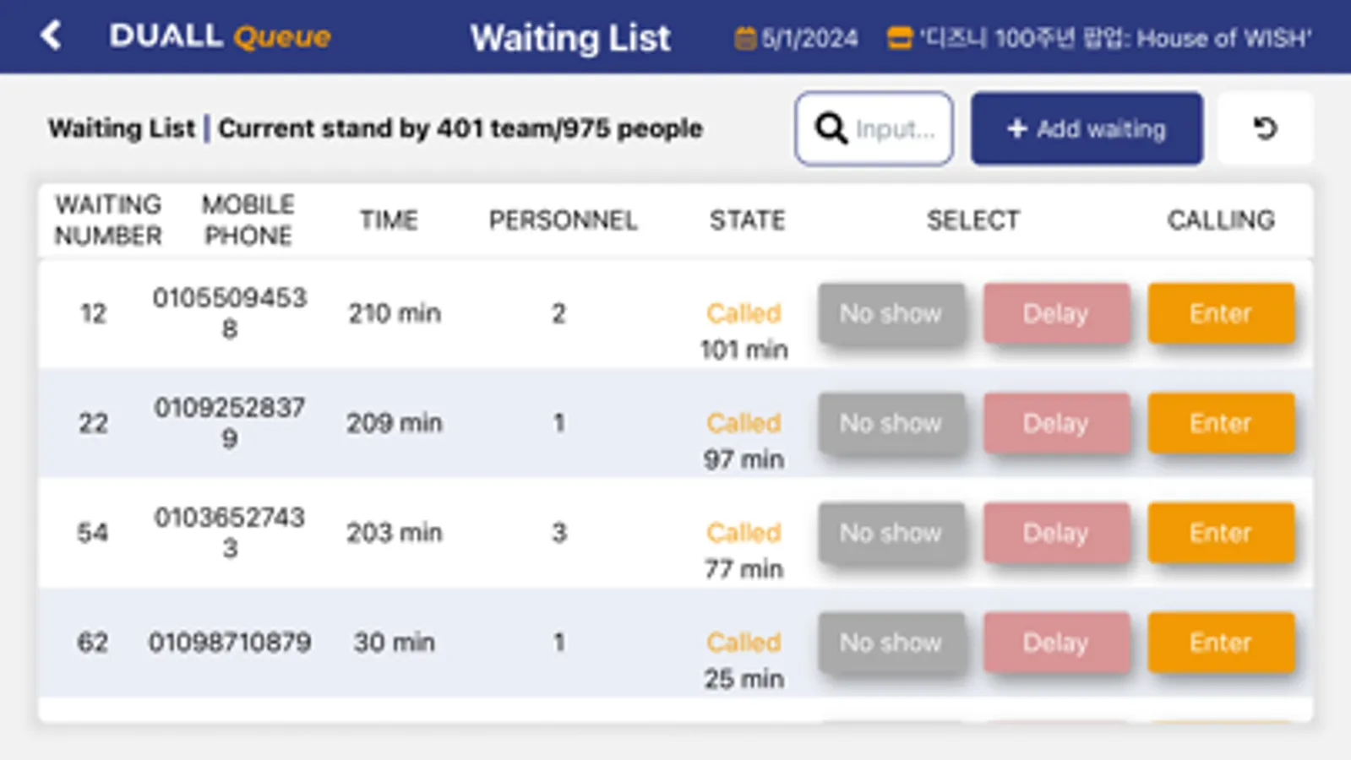Image resolution: width=1351 pixels, height=760 pixels.
Task: Type in the search Input field
Action: [896, 129]
